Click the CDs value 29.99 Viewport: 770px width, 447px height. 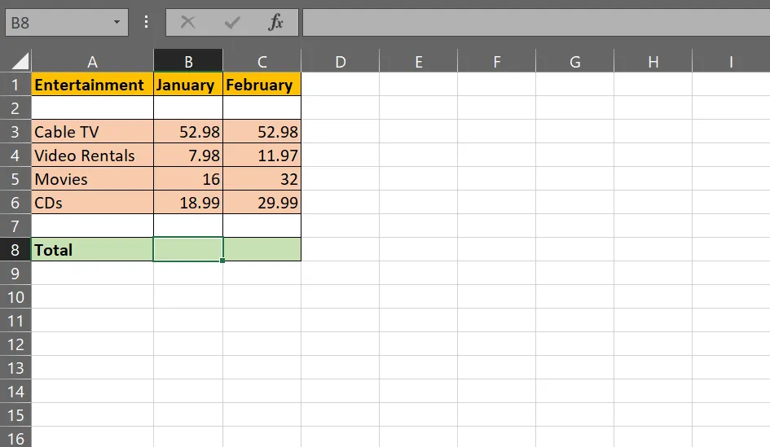(262, 202)
